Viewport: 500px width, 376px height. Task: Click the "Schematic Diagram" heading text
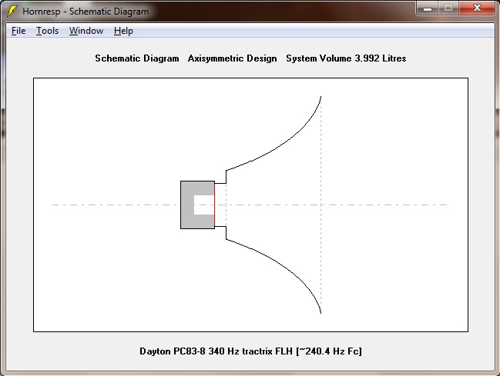137,58
